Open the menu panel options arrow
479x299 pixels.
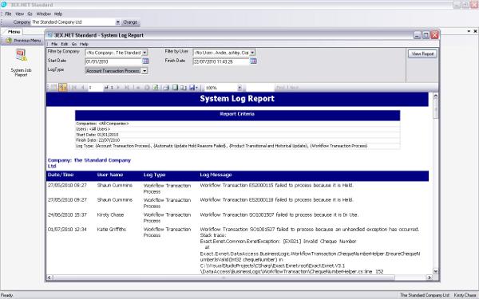point(469,31)
